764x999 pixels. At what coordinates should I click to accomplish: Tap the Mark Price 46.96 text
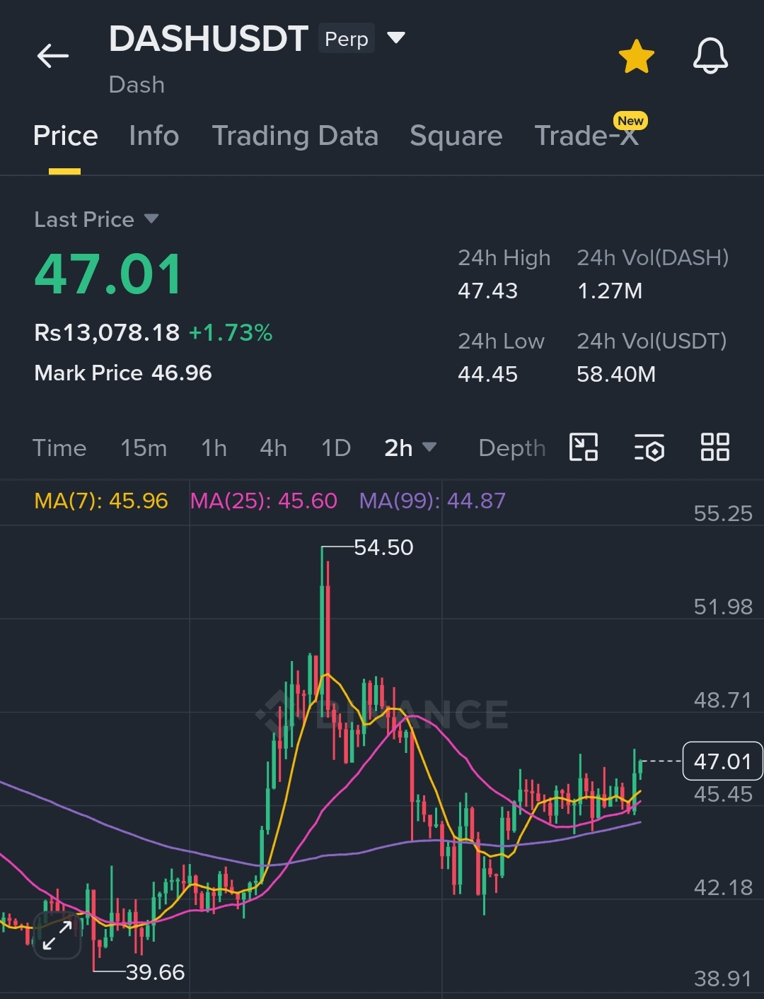[123, 373]
